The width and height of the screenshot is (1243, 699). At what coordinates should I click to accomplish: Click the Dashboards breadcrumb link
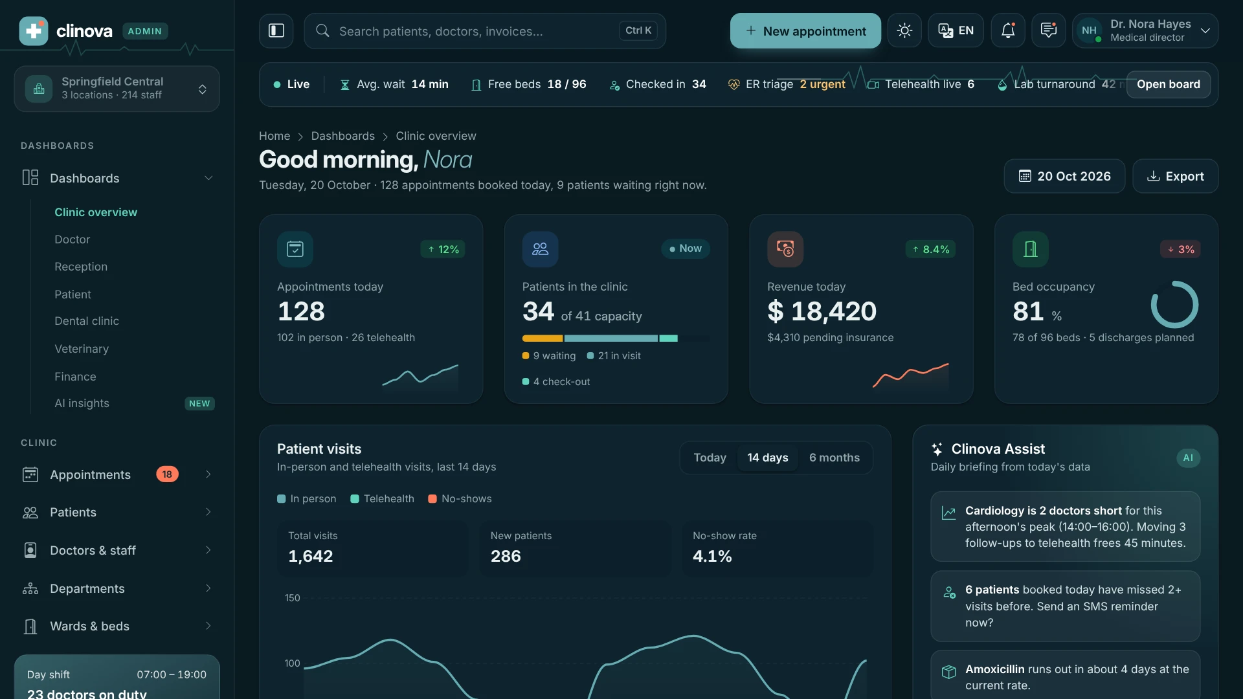pyautogui.click(x=342, y=136)
